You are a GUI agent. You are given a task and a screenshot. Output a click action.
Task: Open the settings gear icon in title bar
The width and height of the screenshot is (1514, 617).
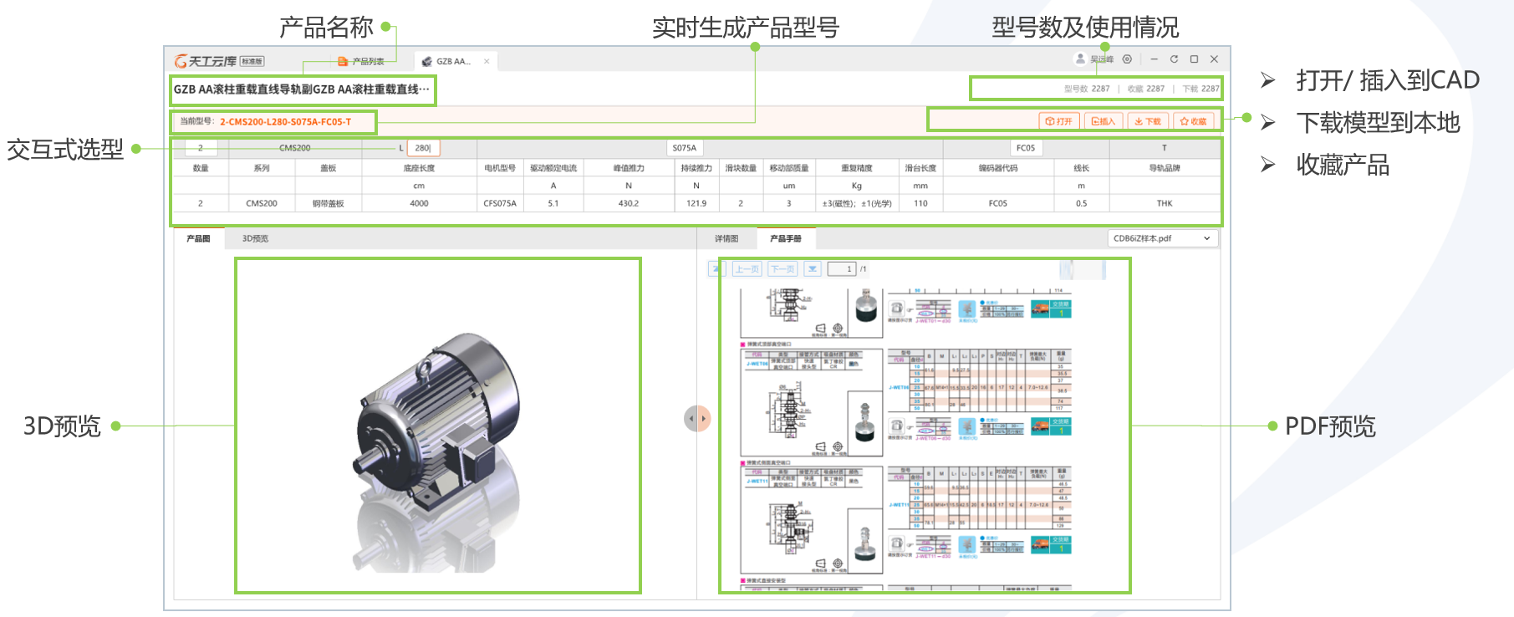click(x=1127, y=59)
